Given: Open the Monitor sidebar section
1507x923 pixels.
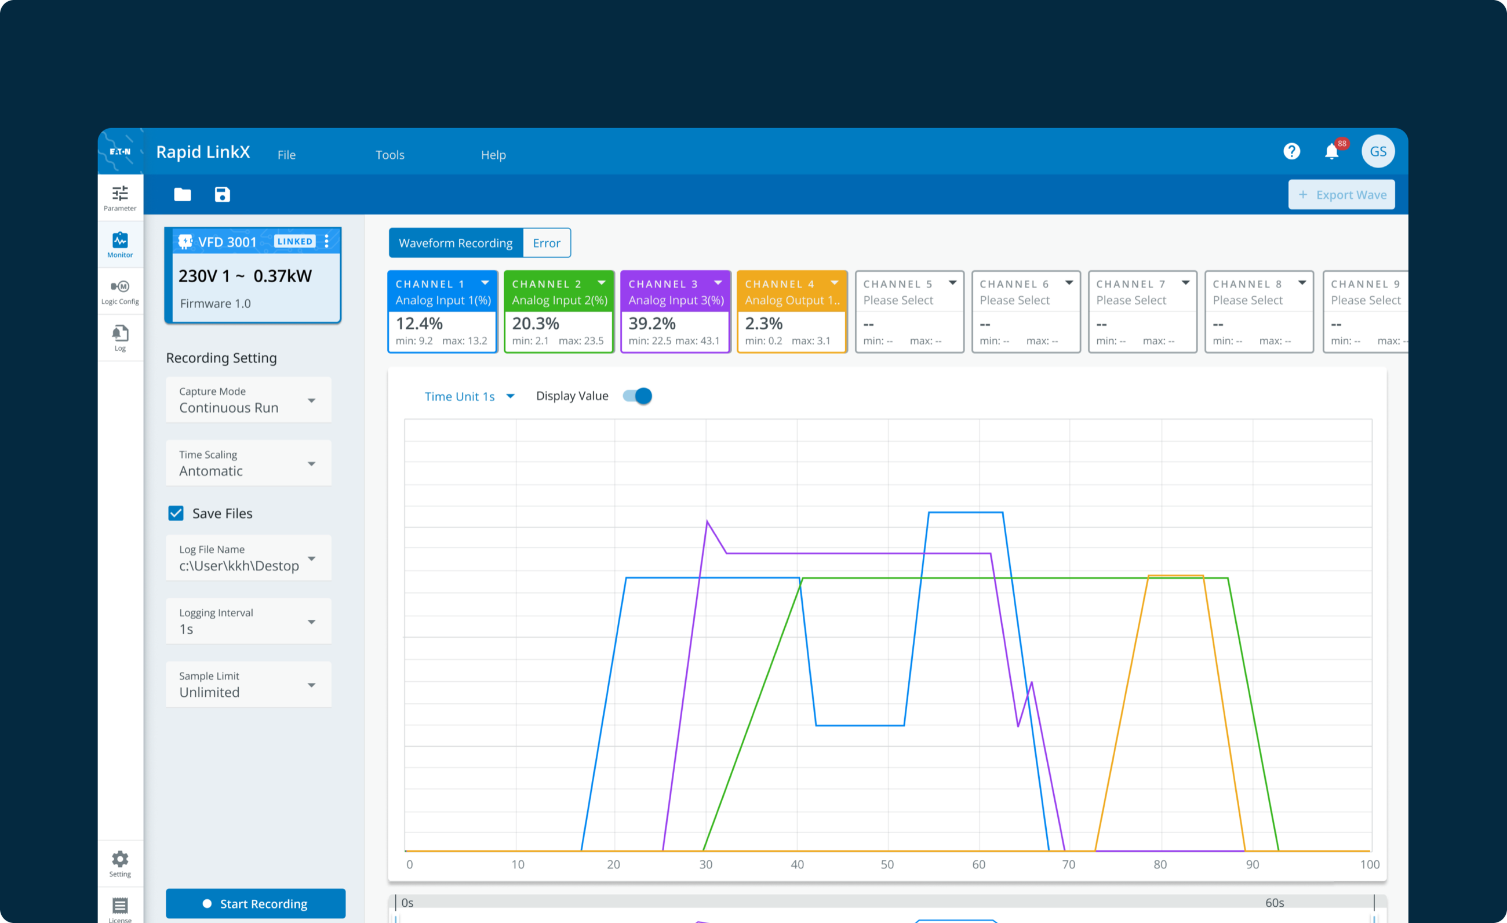Looking at the screenshot, I should (120, 245).
